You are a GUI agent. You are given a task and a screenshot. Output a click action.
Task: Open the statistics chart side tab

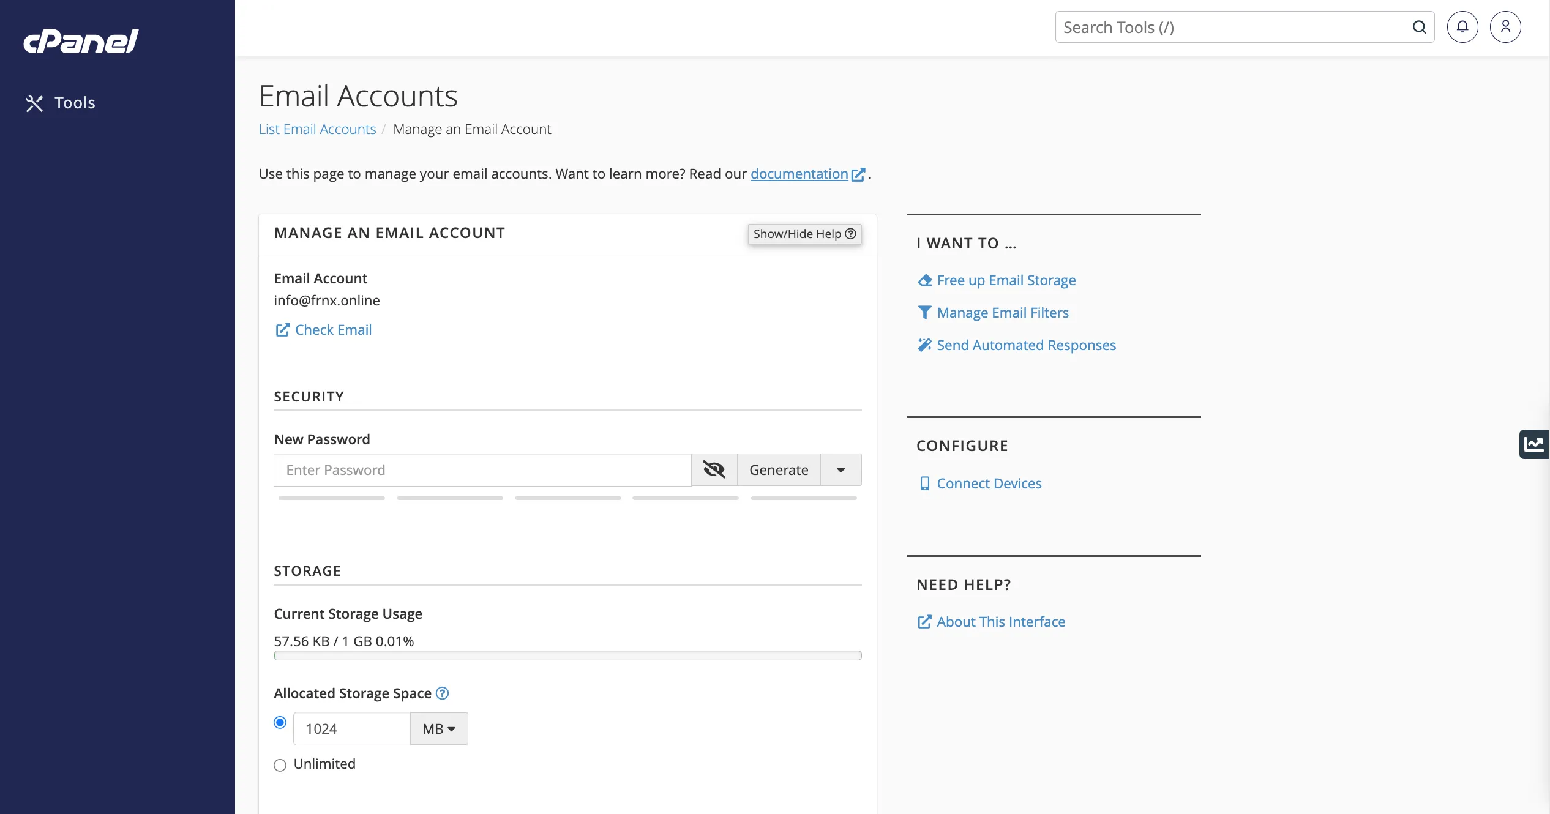pyautogui.click(x=1534, y=444)
